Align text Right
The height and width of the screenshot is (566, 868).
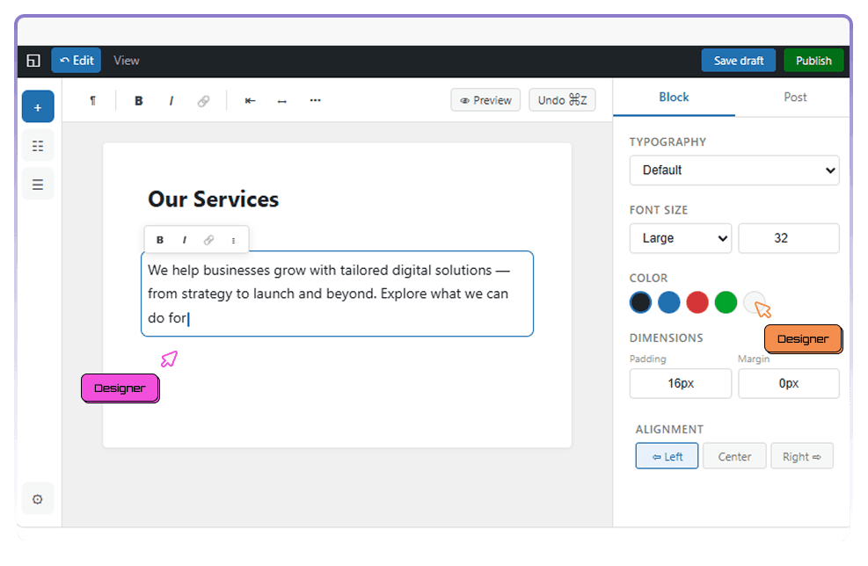(801, 456)
